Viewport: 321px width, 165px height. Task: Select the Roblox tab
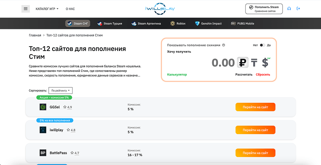tap(178, 24)
